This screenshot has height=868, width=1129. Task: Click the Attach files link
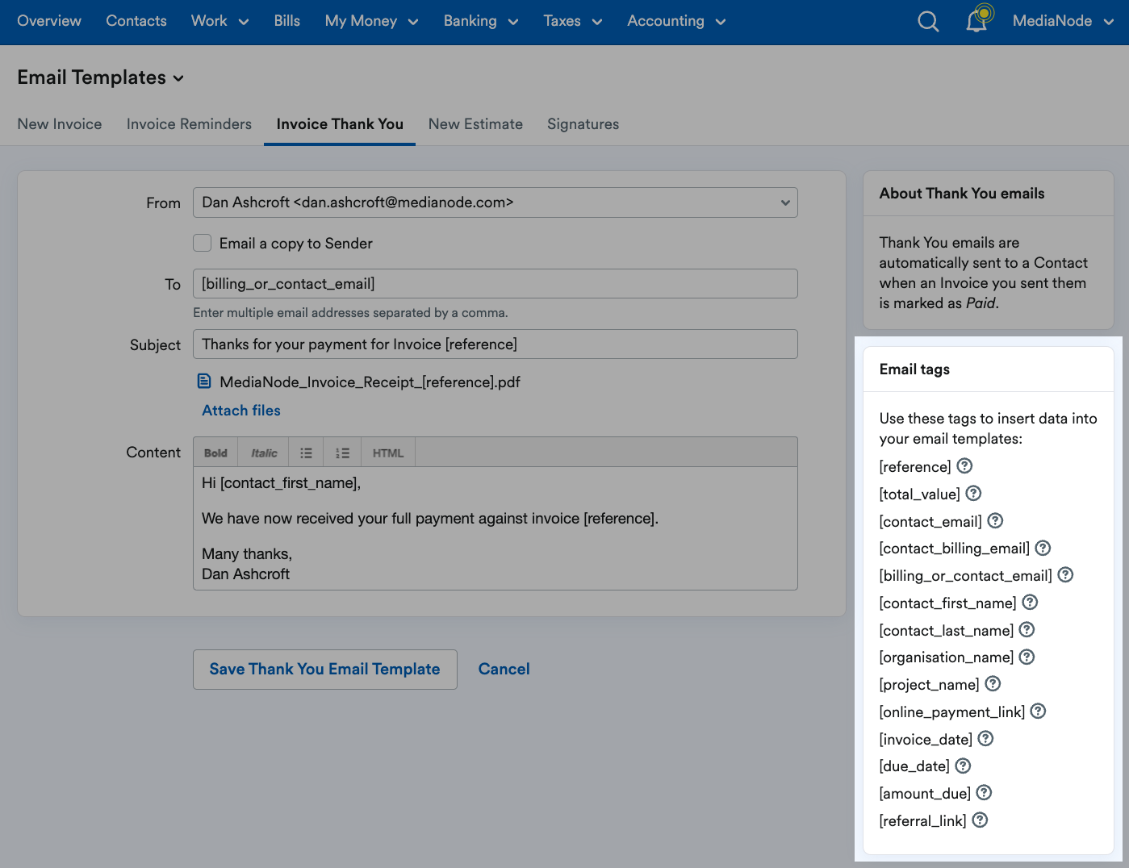[241, 411]
